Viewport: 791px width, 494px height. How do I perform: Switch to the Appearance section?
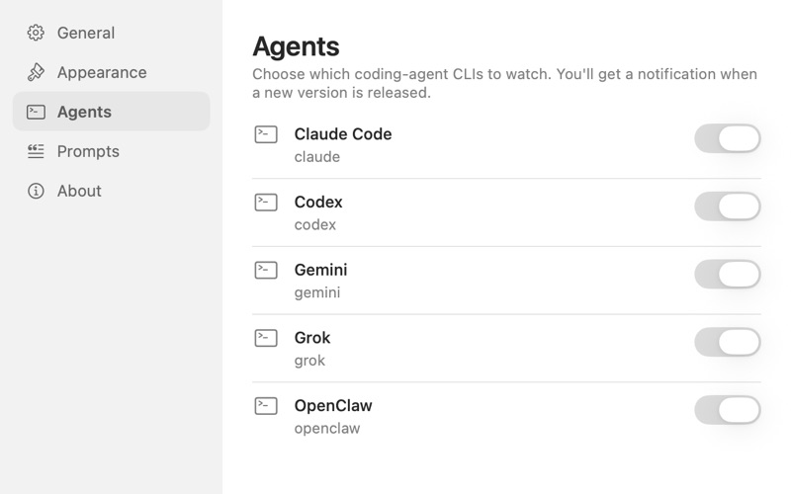pos(111,72)
